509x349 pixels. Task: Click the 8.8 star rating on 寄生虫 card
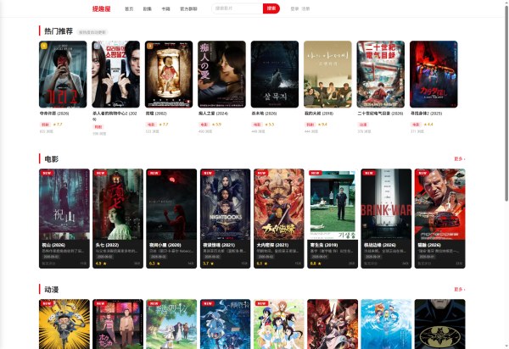click(x=316, y=263)
